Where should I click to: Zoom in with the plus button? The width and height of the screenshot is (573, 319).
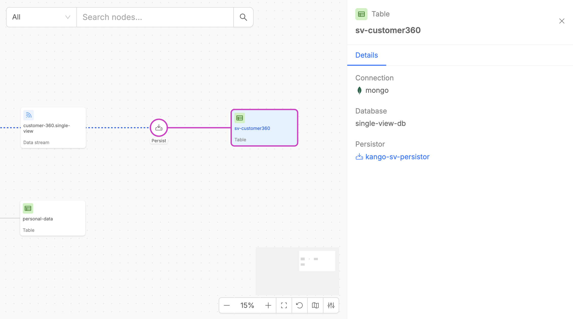click(x=268, y=305)
